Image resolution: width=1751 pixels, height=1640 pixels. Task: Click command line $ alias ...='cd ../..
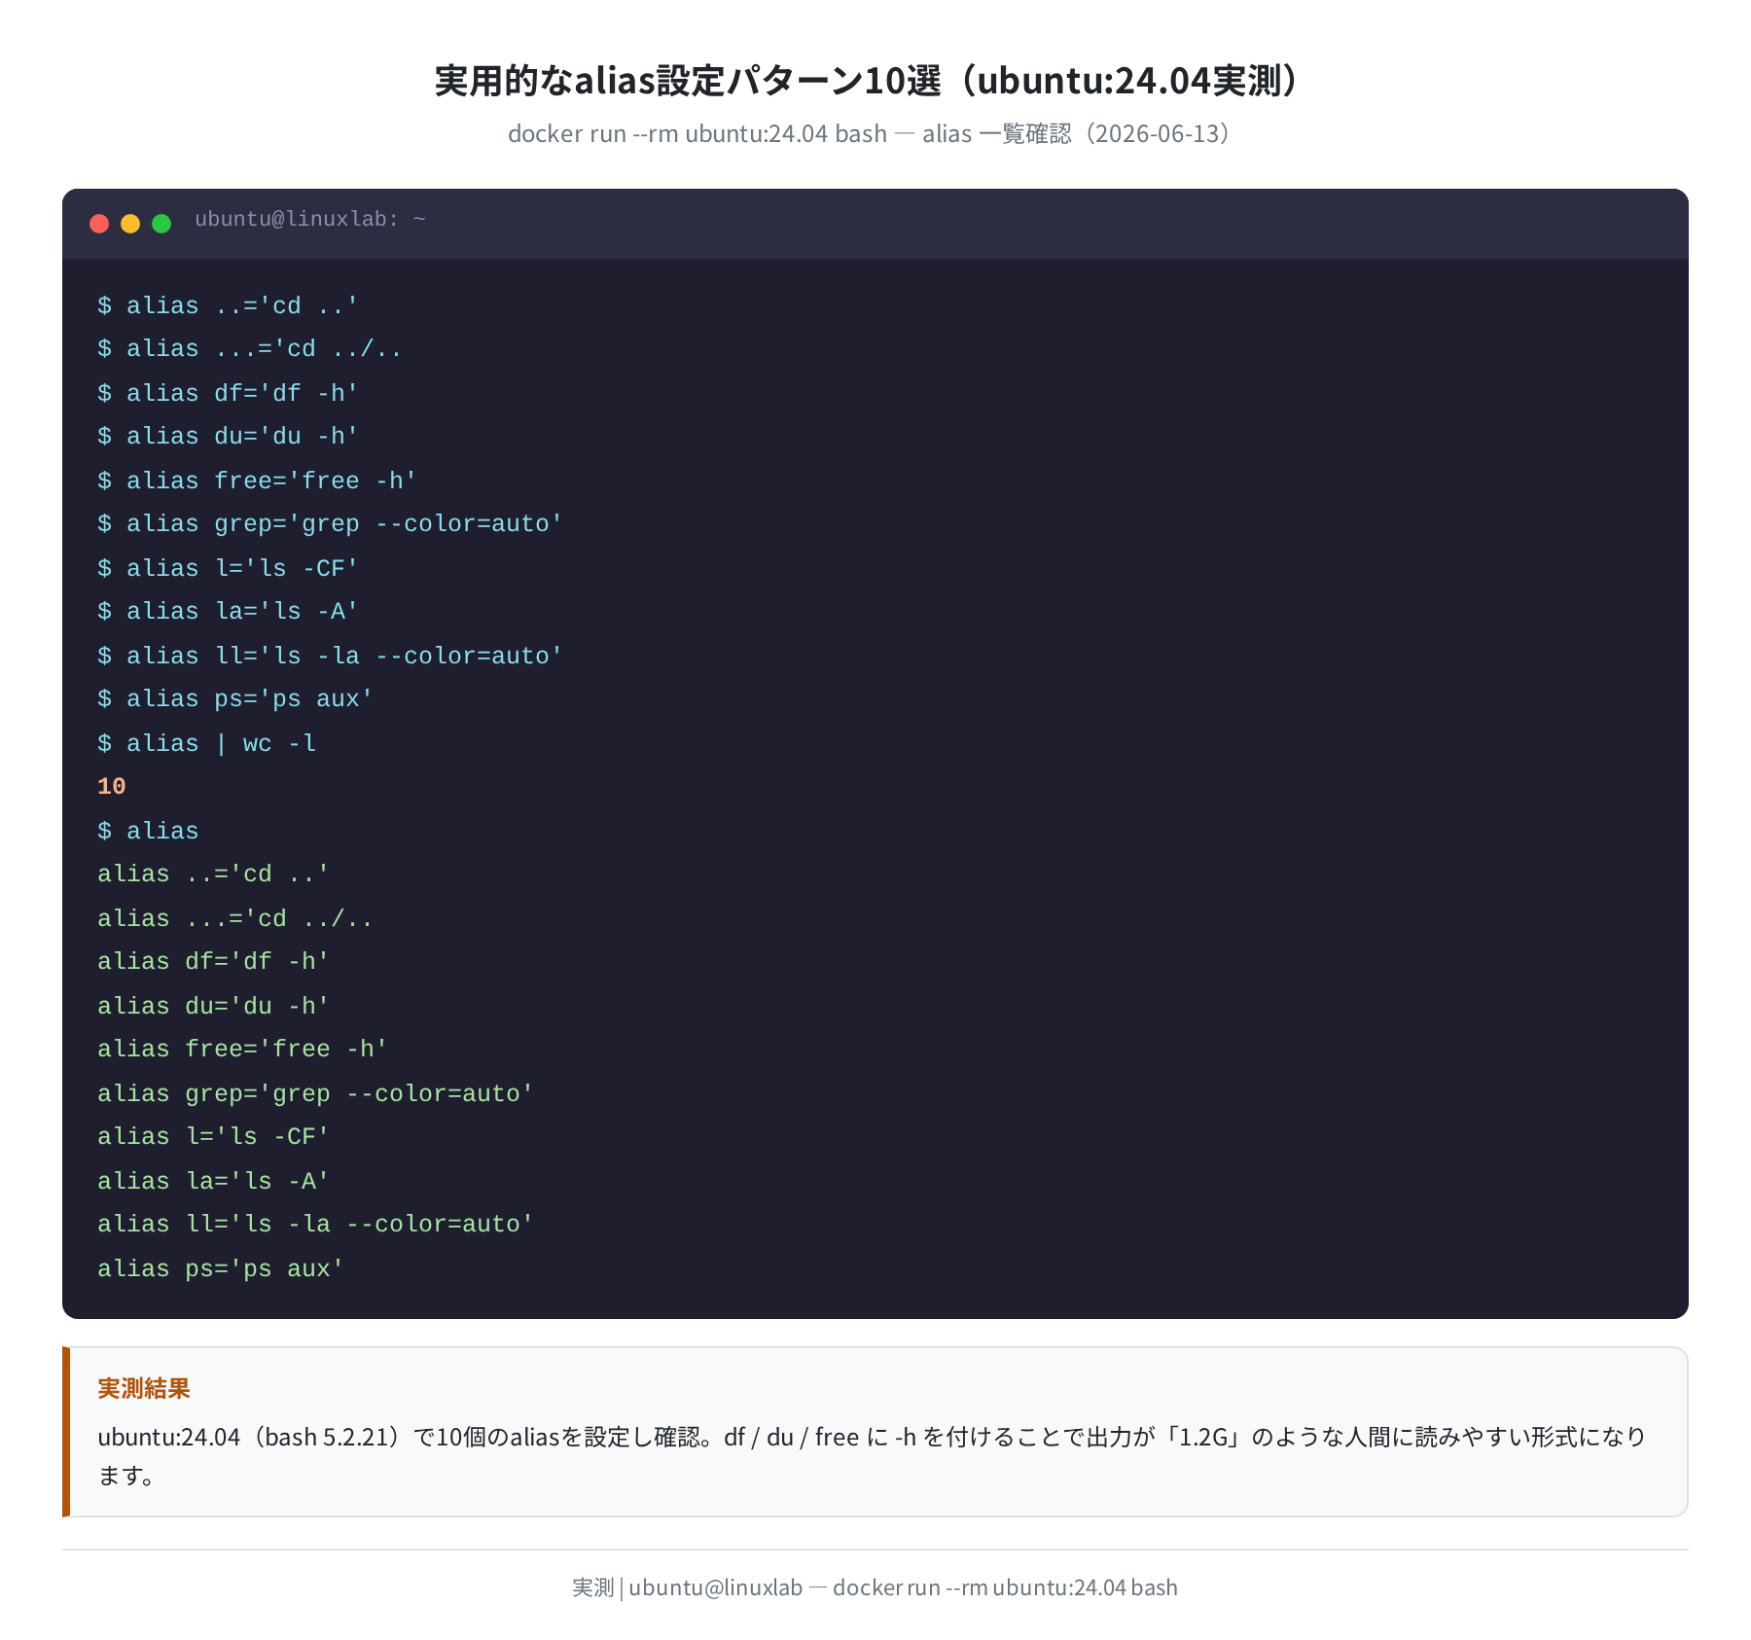[250, 348]
